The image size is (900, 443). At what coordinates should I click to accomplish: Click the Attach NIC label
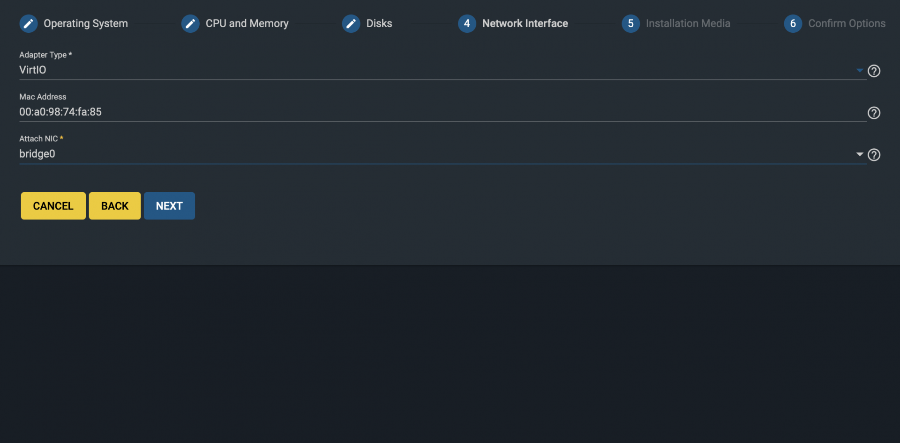[41, 139]
